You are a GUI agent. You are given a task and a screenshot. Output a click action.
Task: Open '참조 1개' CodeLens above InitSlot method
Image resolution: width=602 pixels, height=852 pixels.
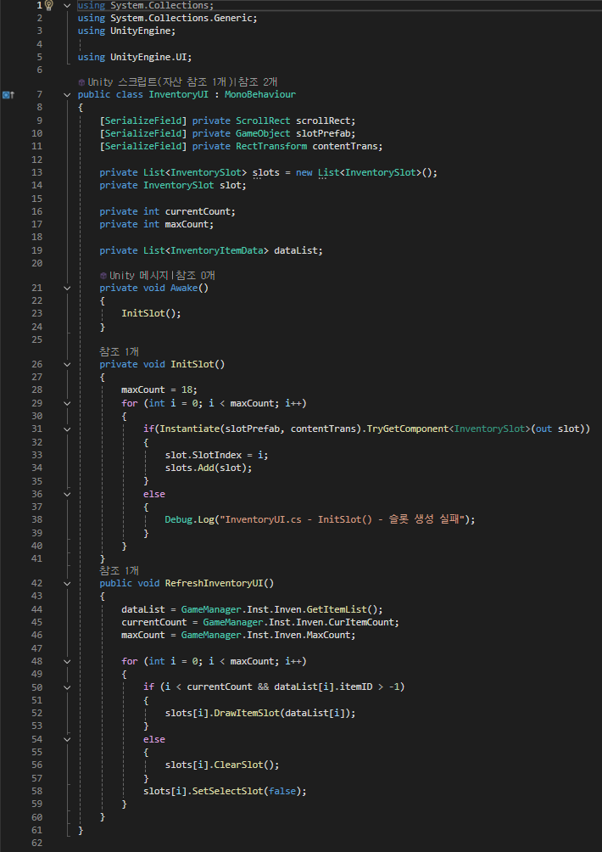point(119,351)
